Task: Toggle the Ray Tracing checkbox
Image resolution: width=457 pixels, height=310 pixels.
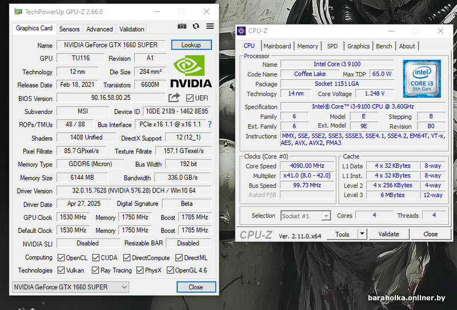Action: [x=95, y=271]
